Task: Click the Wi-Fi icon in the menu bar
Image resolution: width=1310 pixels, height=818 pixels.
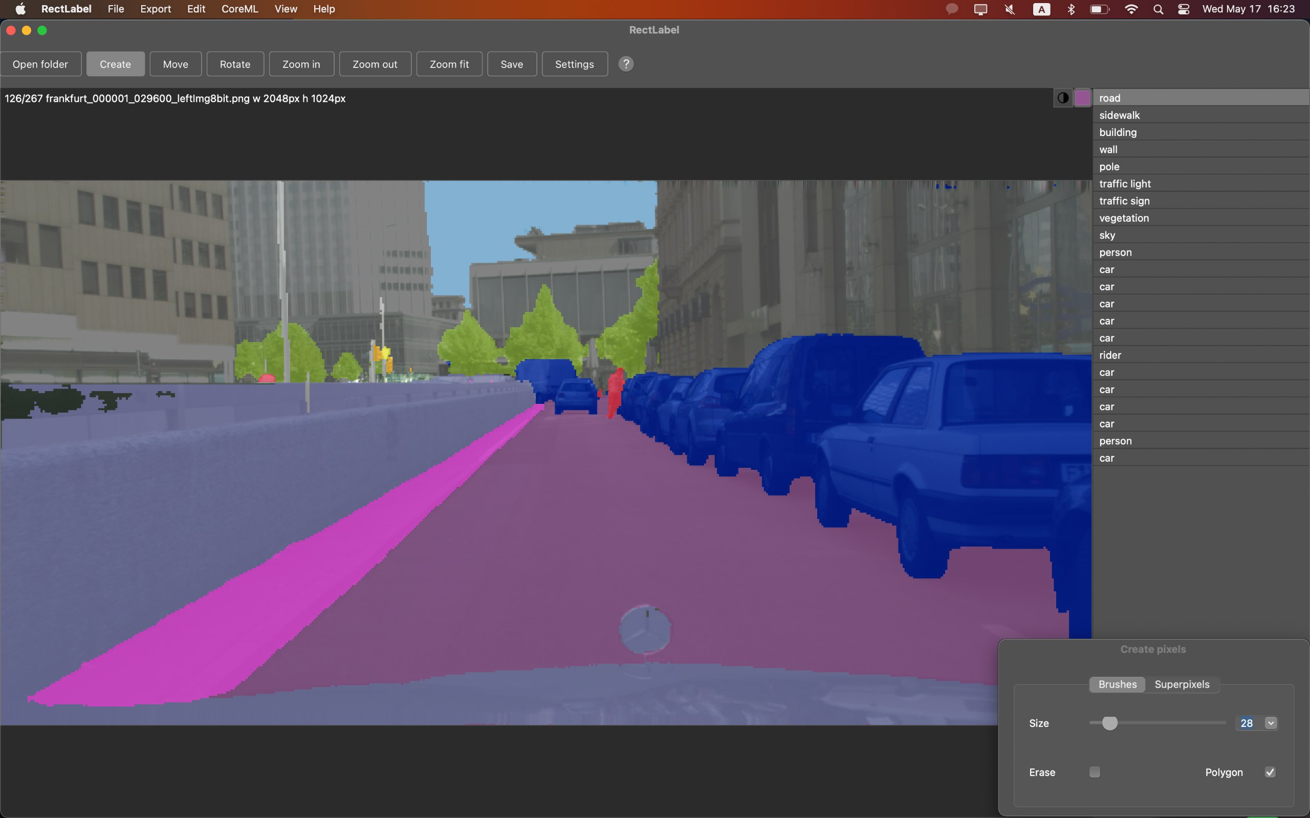Action: click(x=1131, y=9)
